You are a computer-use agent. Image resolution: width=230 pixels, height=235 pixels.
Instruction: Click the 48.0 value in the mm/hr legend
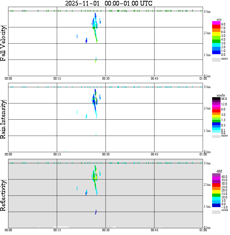(x=224, y=99)
